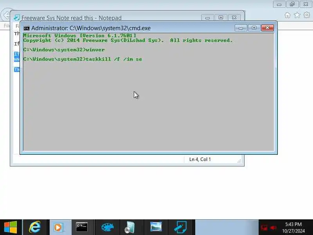
Task: Close the Notepad window
Action: [x=234, y=18]
